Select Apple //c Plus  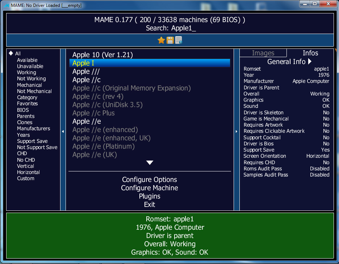pos(150,113)
